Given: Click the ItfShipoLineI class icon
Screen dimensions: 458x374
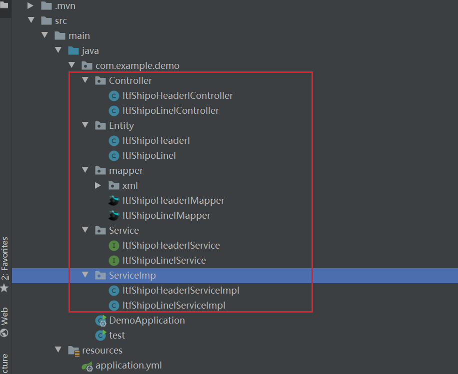Looking at the screenshot, I should tap(114, 155).
